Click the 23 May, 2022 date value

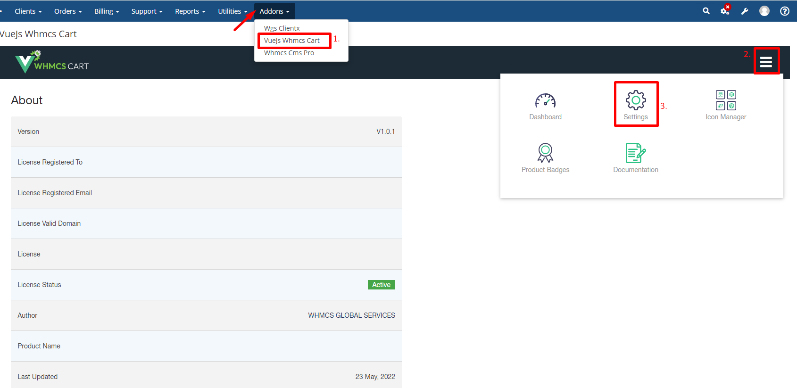(375, 377)
